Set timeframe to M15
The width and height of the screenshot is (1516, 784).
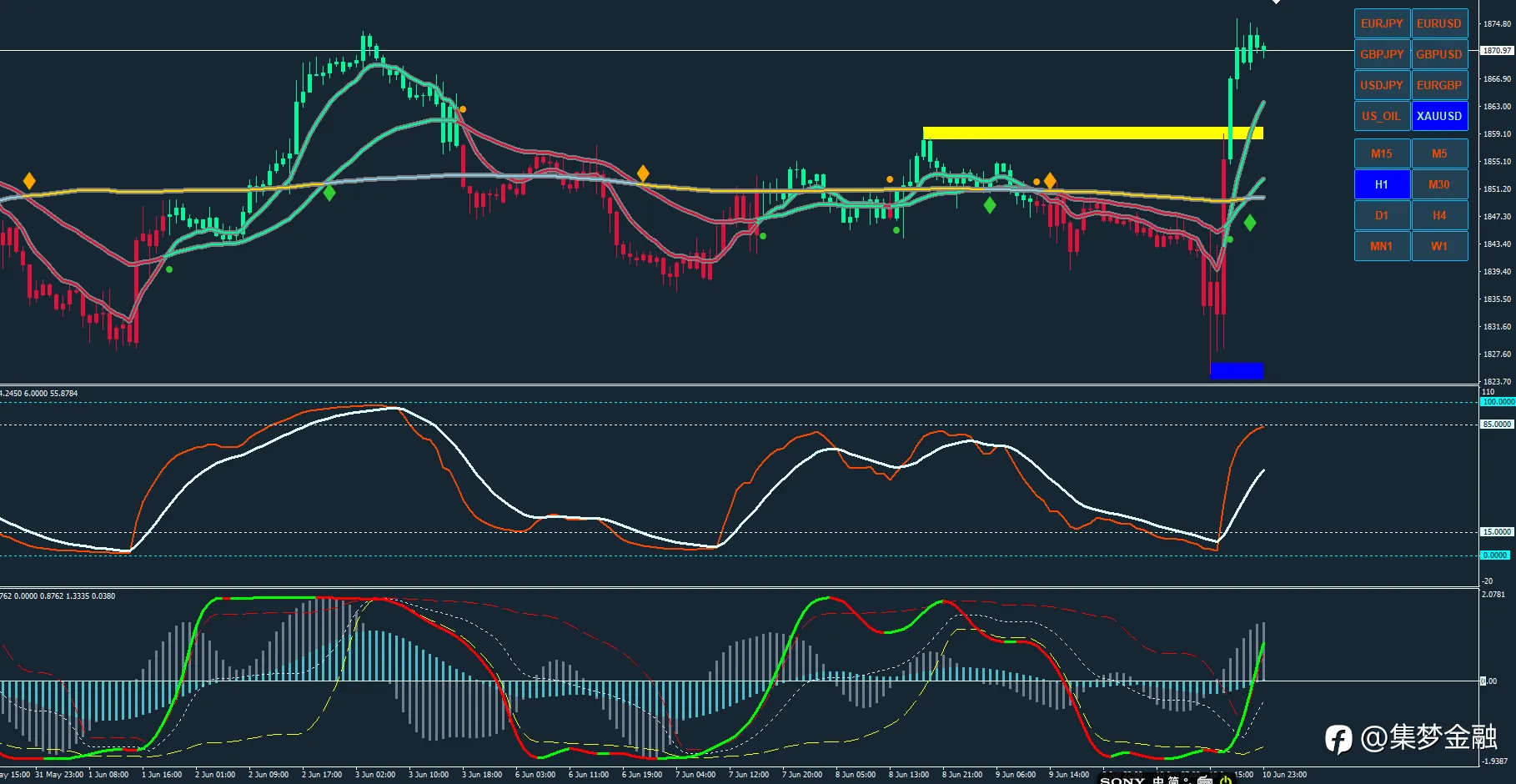tap(1382, 153)
